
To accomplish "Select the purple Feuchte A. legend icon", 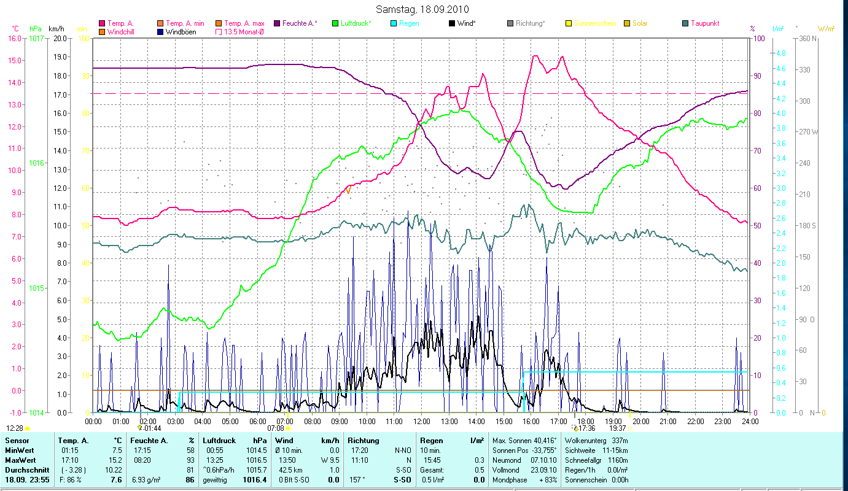I will (x=277, y=23).
